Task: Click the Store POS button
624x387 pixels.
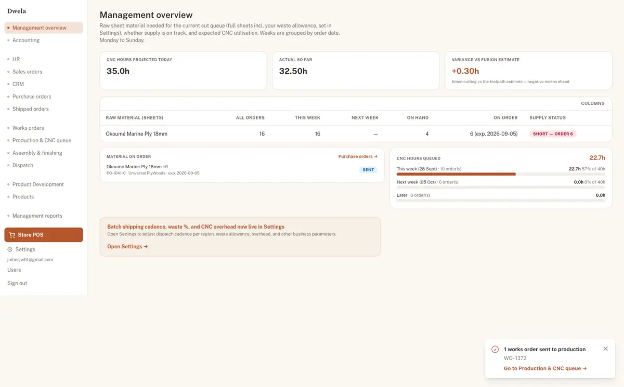Action: pos(44,235)
